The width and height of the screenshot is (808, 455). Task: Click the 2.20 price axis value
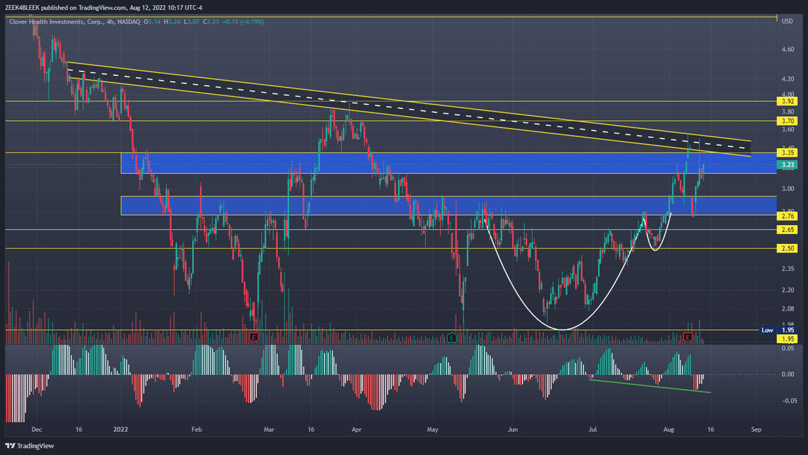787,290
